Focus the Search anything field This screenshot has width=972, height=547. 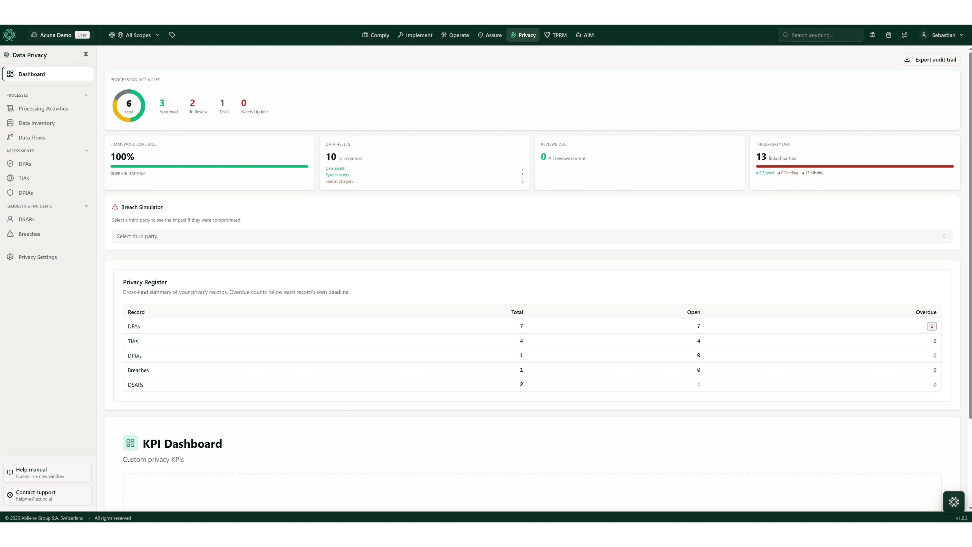[x=821, y=35]
